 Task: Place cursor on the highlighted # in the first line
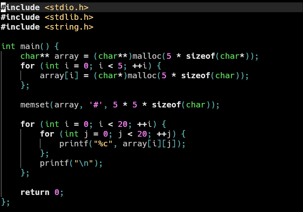pos(3,8)
